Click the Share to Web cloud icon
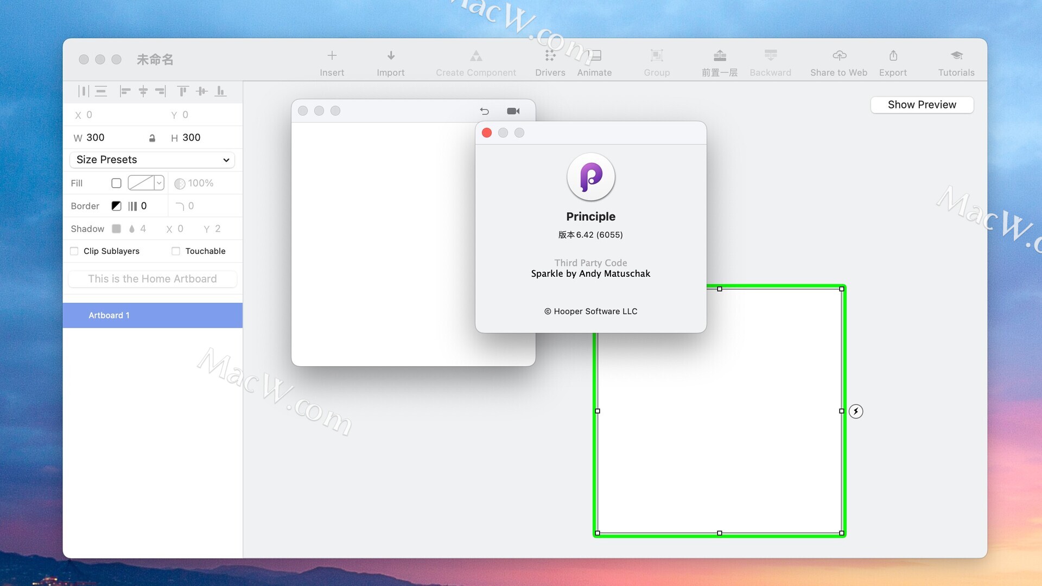1042x586 pixels. click(x=839, y=55)
